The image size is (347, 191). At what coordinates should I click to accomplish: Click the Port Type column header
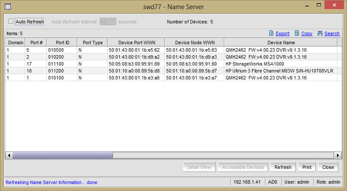(x=92, y=43)
